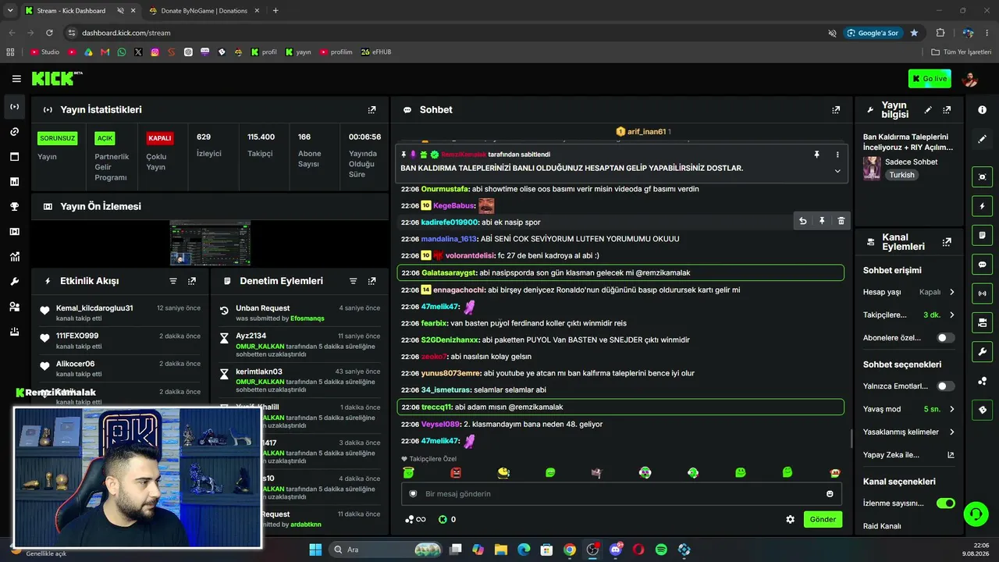999x562 pixels.
Task: Open the wrench settings in left sidebar
Action: [14, 282]
